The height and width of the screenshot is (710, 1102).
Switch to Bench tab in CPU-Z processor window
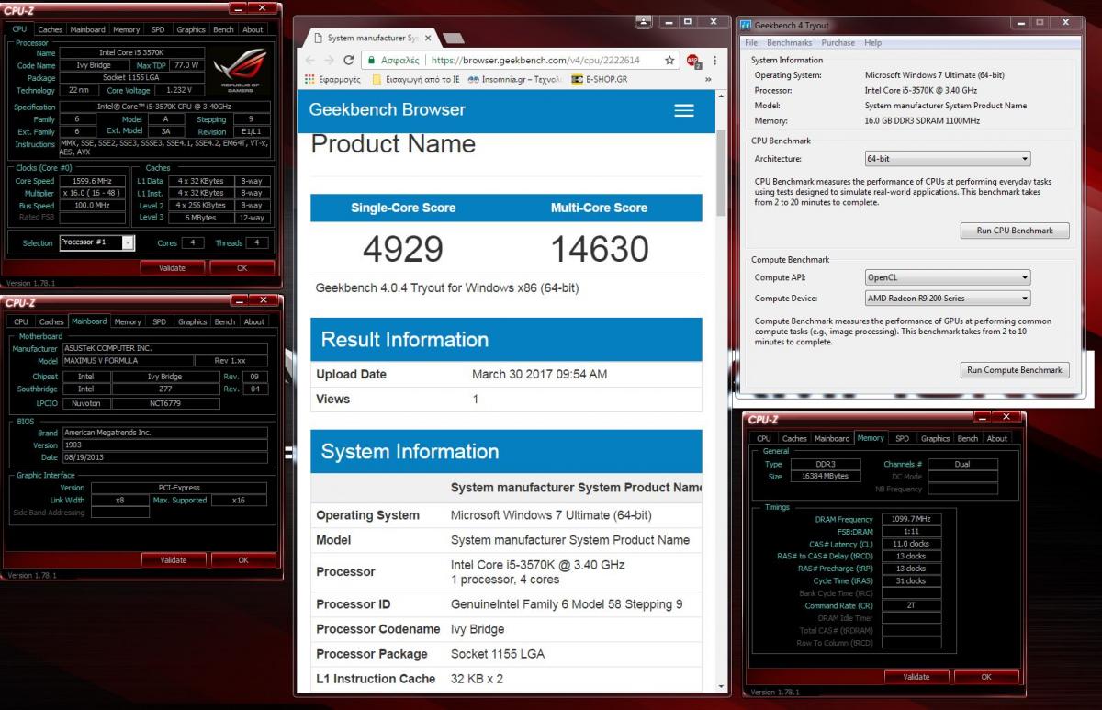tap(223, 29)
